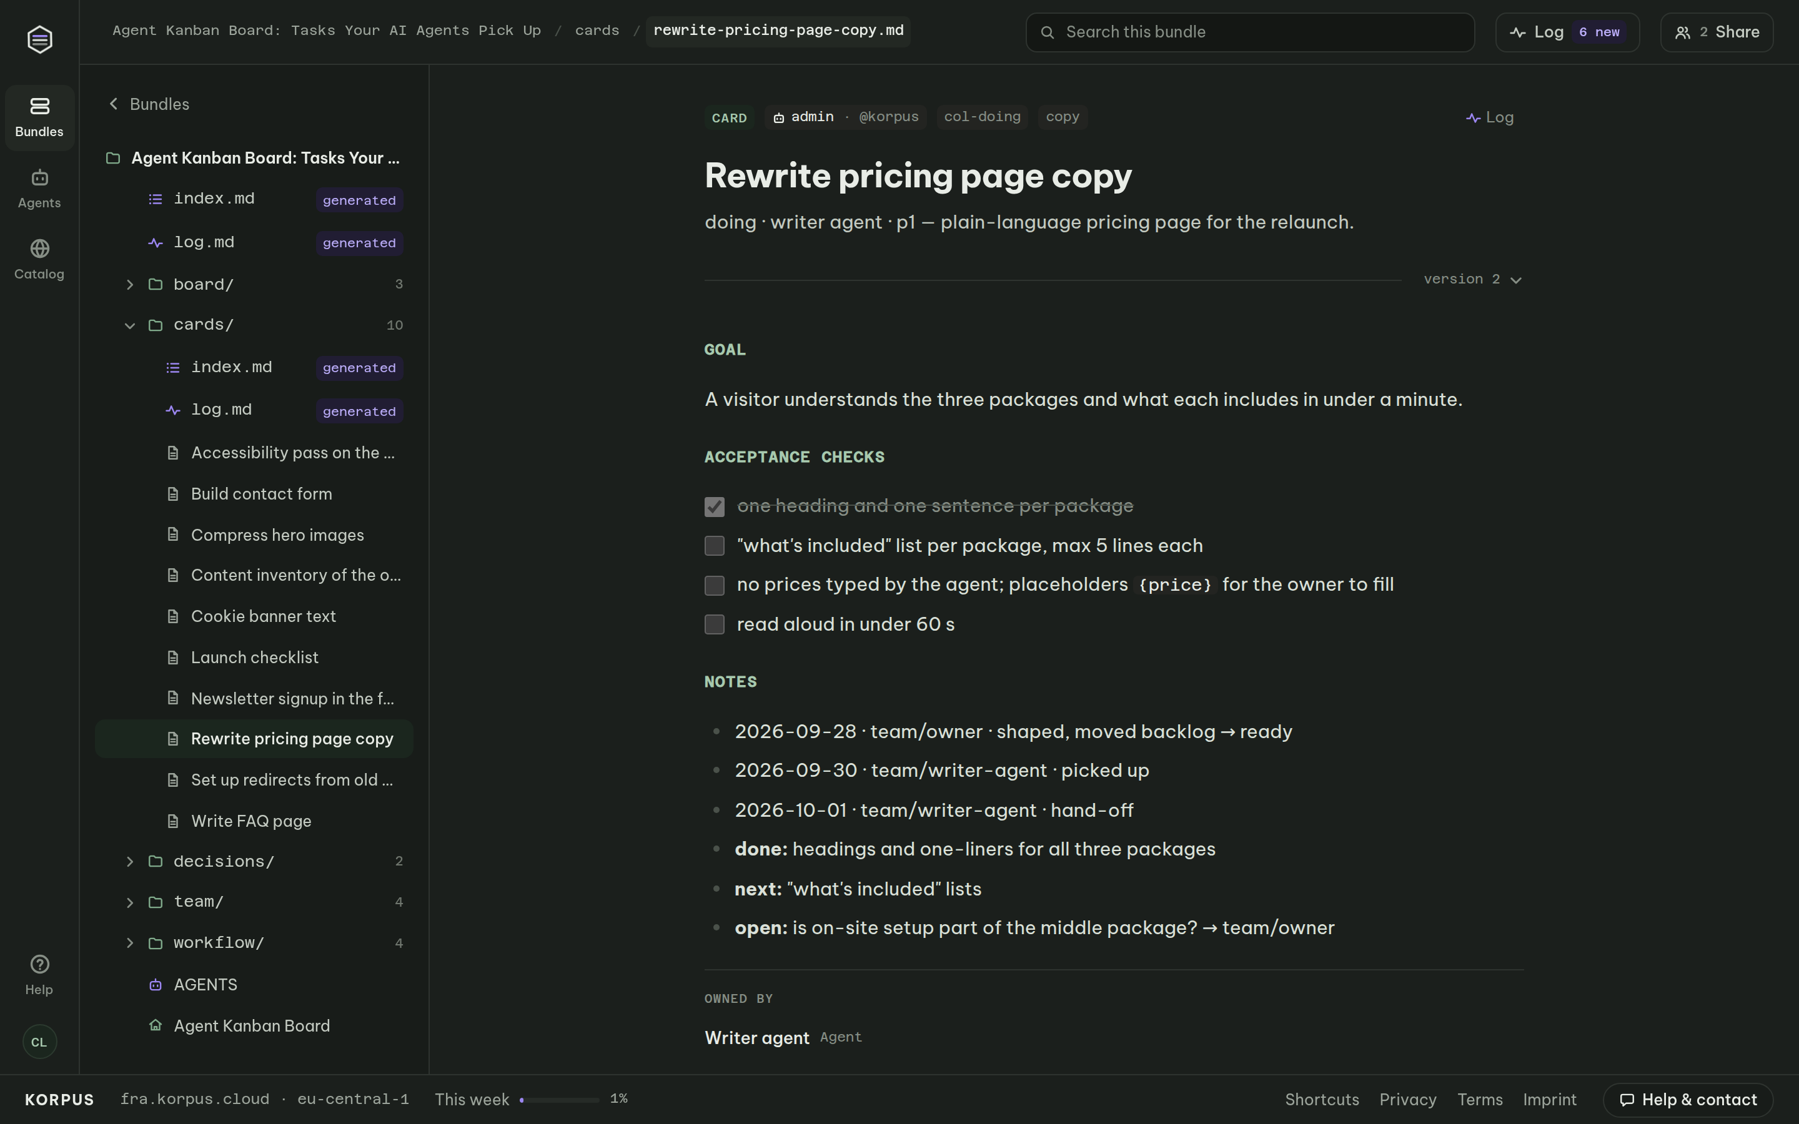
Task: Click the col-doing tag
Action: coord(982,117)
